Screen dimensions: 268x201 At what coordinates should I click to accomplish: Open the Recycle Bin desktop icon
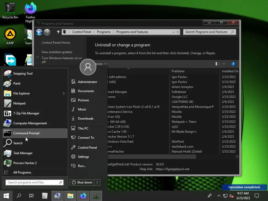pos(10,10)
